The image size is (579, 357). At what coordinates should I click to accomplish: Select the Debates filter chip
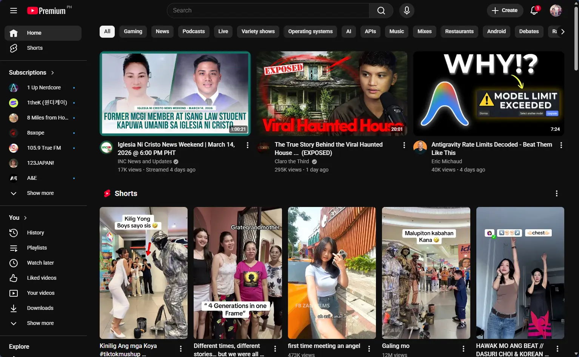click(x=529, y=31)
